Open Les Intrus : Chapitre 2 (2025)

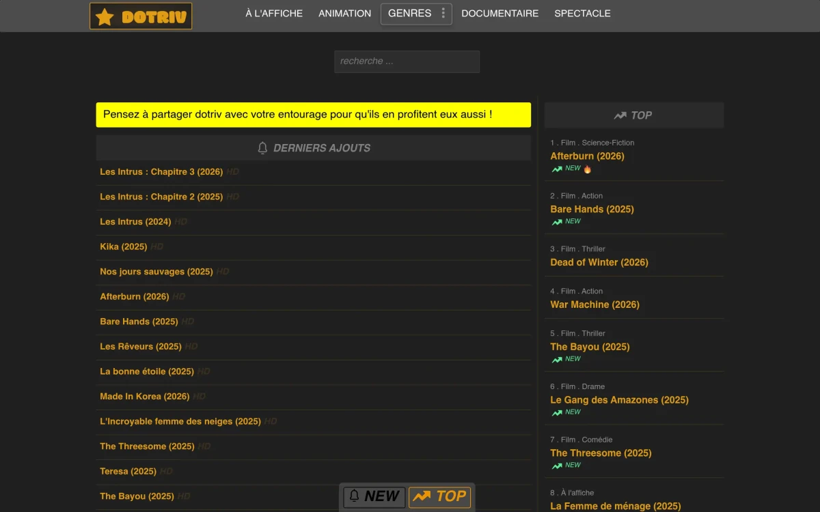(161, 197)
